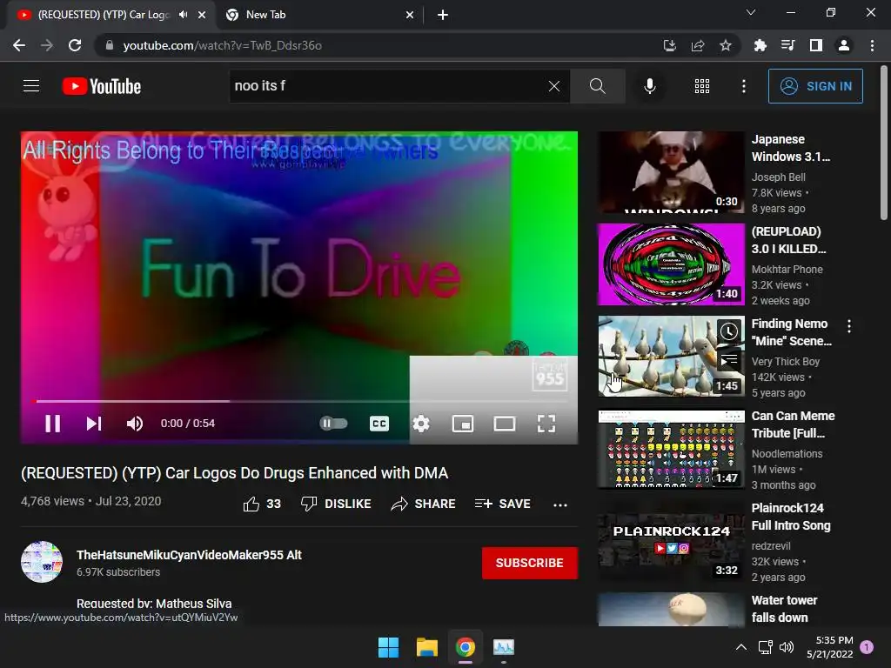This screenshot has width=891, height=668.
Task: Skip to the next video
Action: pyautogui.click(x=94, y=424)
